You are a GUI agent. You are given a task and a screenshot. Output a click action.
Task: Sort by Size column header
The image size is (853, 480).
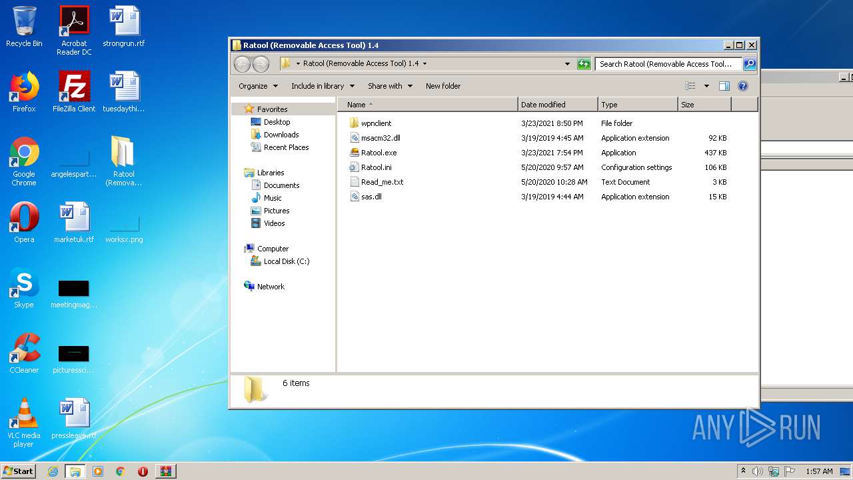pyautogui.click(x=704, y=105)
